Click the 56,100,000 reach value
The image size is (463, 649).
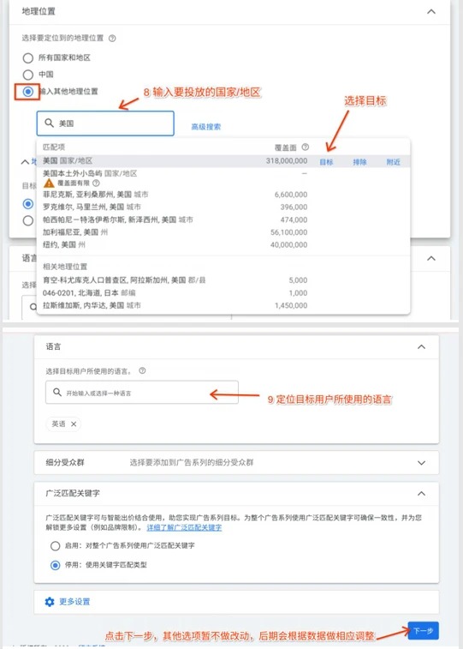(x=288, y=232)
